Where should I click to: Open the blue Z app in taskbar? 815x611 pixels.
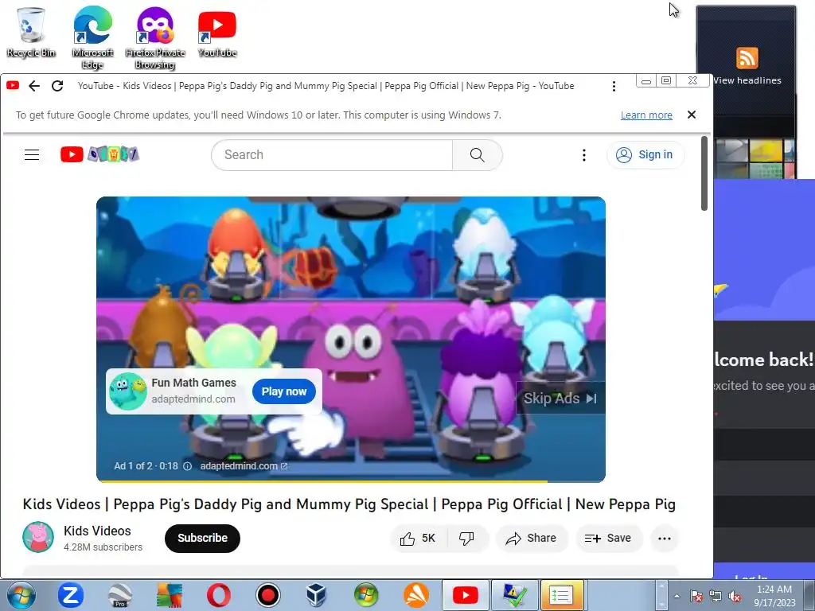[70, 595]
